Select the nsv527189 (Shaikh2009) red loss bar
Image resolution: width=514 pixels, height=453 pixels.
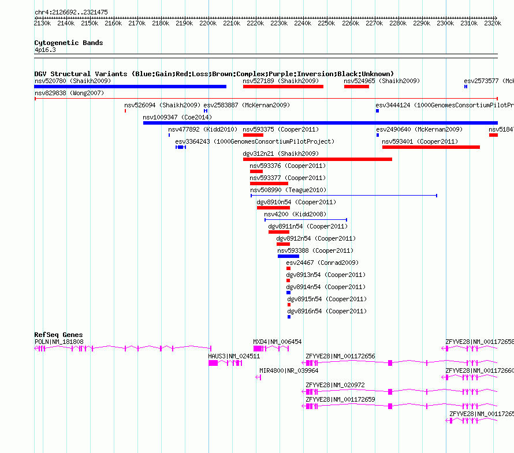[283, 87]
